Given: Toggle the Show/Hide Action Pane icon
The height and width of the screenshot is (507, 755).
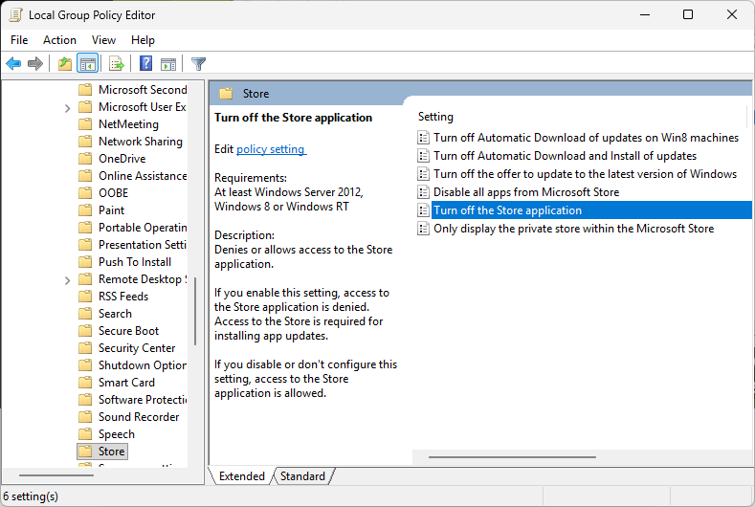Looking at the screenshot, I should [x=168, y=63].
